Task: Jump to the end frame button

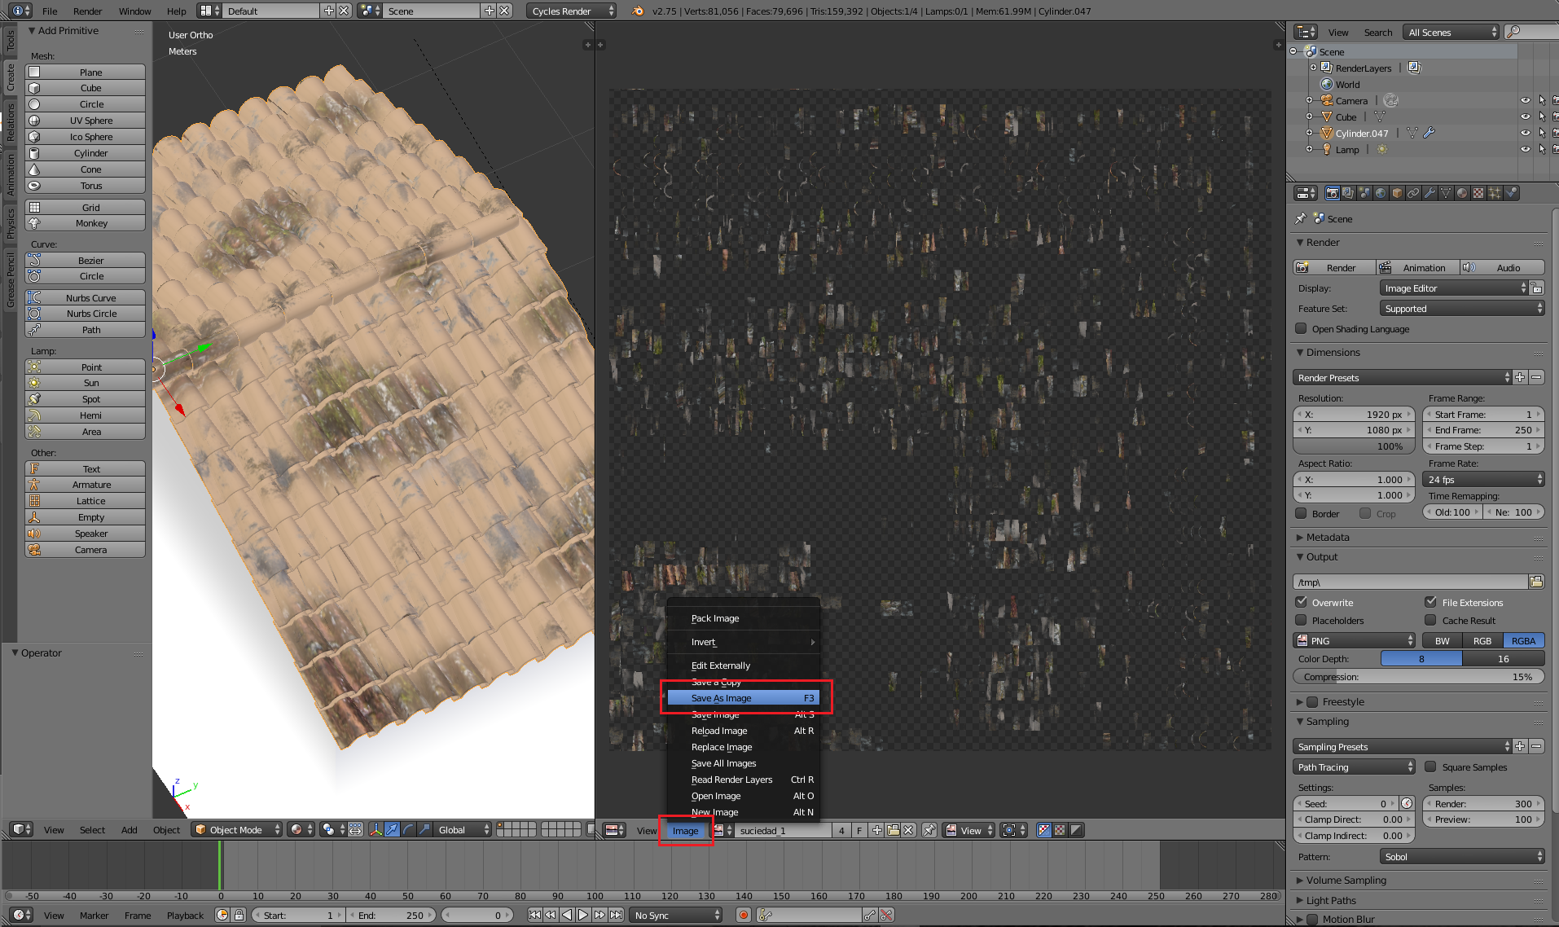Action: [617, 915]
